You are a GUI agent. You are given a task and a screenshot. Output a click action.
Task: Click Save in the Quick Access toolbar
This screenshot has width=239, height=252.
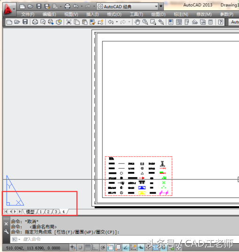tap(39, 7)
